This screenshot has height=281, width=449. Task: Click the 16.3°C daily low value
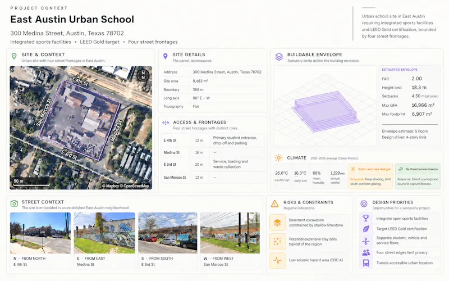[x=300, y=173]
